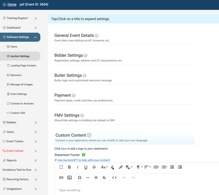Open the text color picker
Screen dimensions: 219x195
pos(112,167)
